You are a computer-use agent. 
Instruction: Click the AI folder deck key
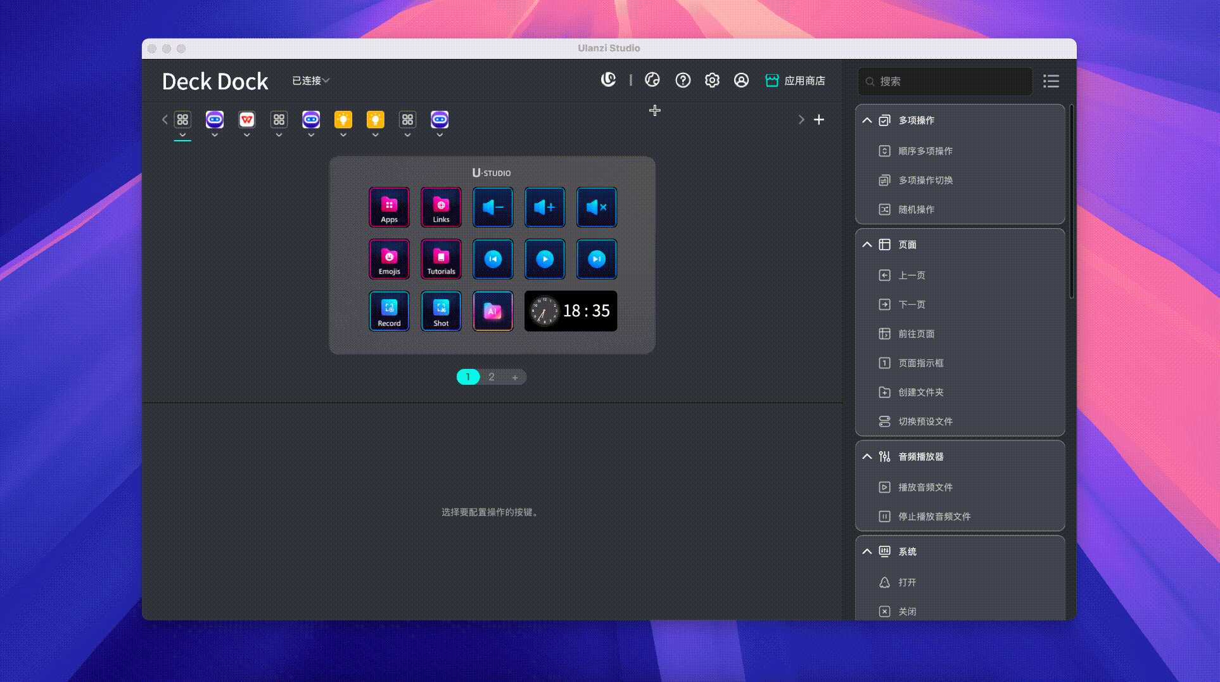coord(493,311)
